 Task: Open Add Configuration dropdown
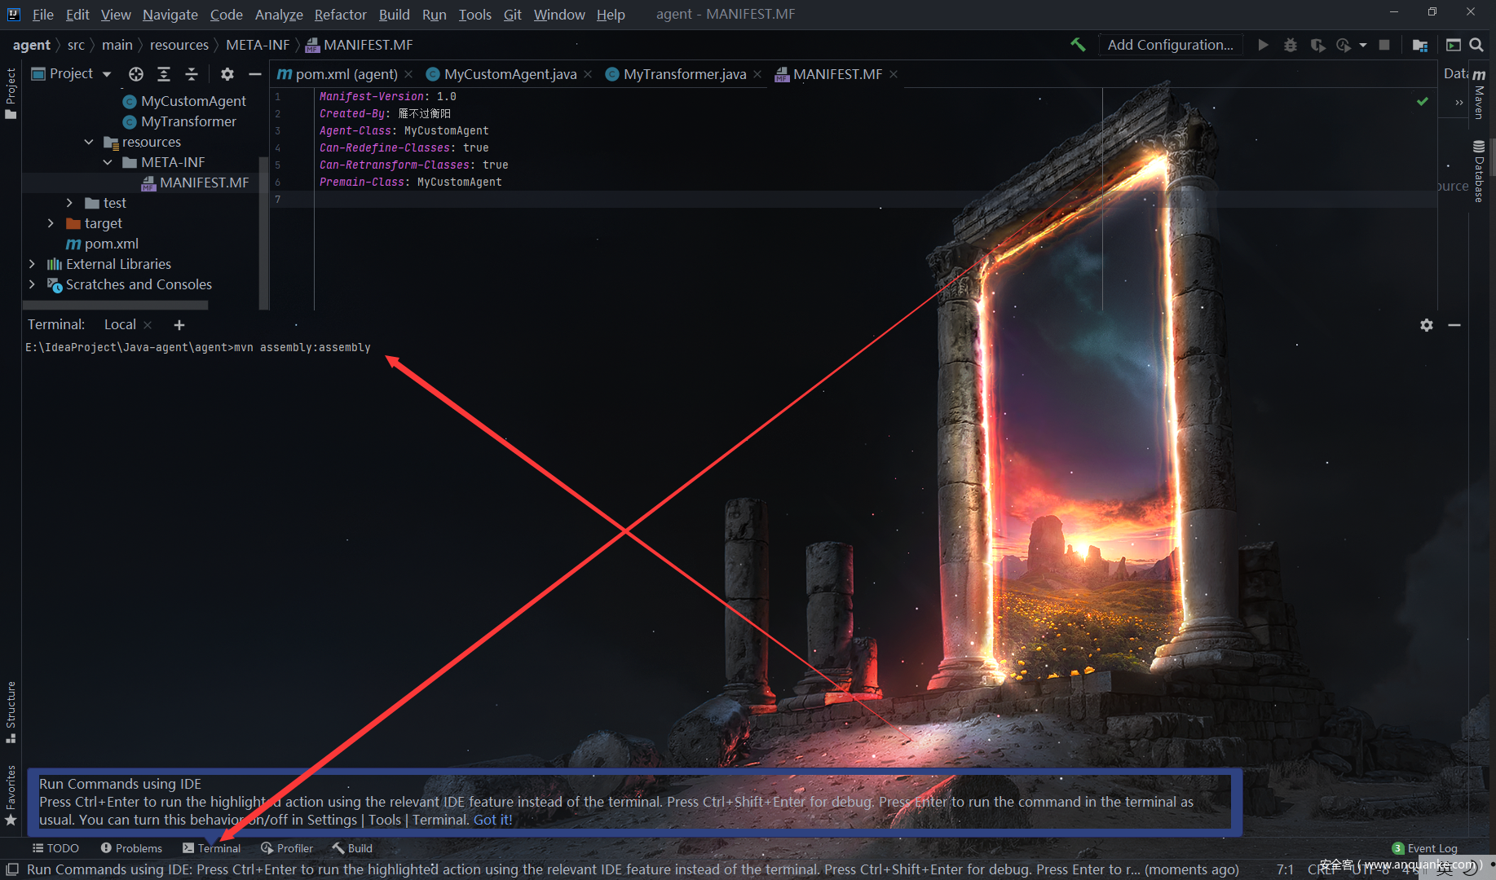tap(1170, 45)
